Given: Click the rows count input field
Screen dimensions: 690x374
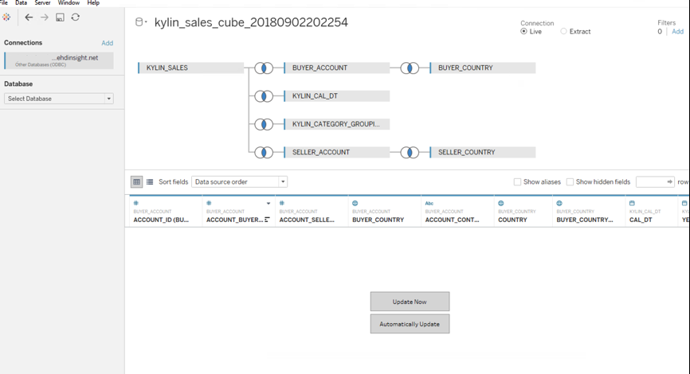Looking at the screenshot, I should pos(655,181).
